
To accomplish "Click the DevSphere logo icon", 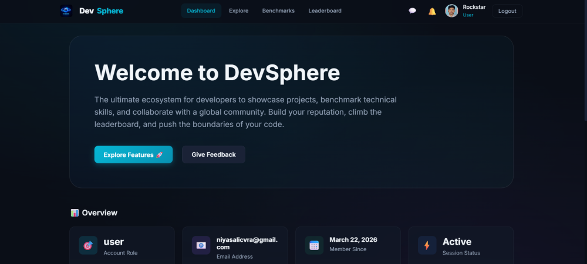I will (x=66, y=11).
